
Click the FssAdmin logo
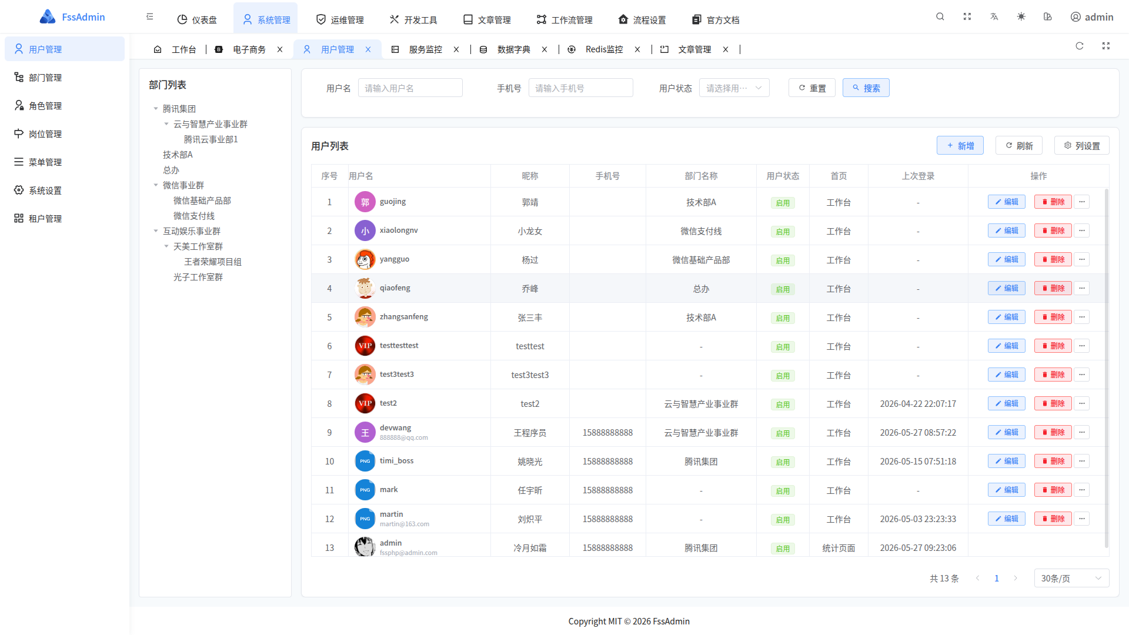tap(72, 17)
